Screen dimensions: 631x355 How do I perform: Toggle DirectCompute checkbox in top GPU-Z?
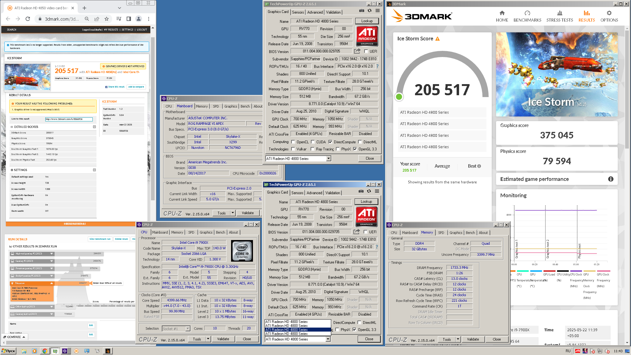pyautogui.click(x=330, y=142)
